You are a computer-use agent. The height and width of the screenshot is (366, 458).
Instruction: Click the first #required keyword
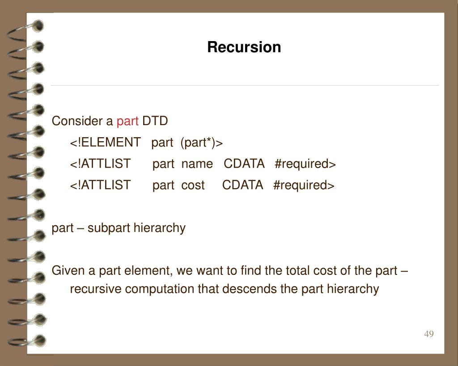(x=305, y=164)
